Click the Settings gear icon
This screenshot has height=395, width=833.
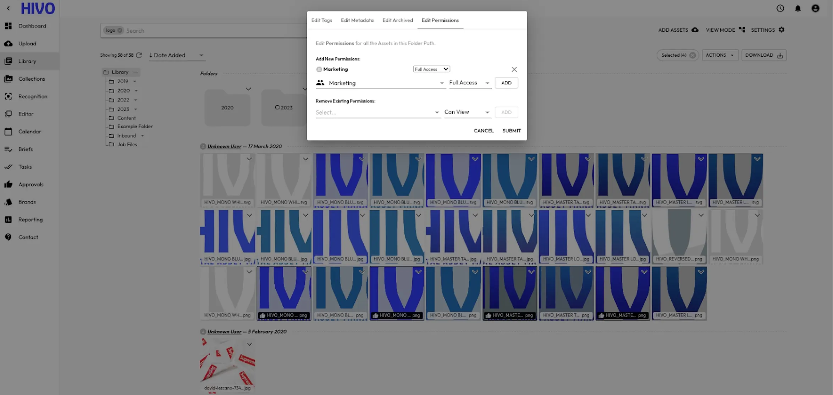point(782,30)
